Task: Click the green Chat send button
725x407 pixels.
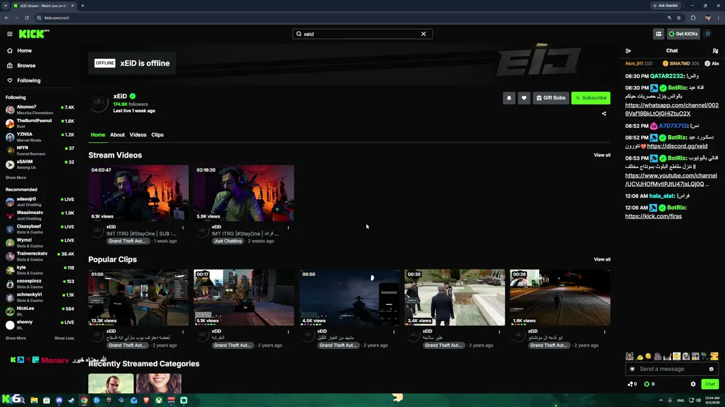Action: [710, 384]
